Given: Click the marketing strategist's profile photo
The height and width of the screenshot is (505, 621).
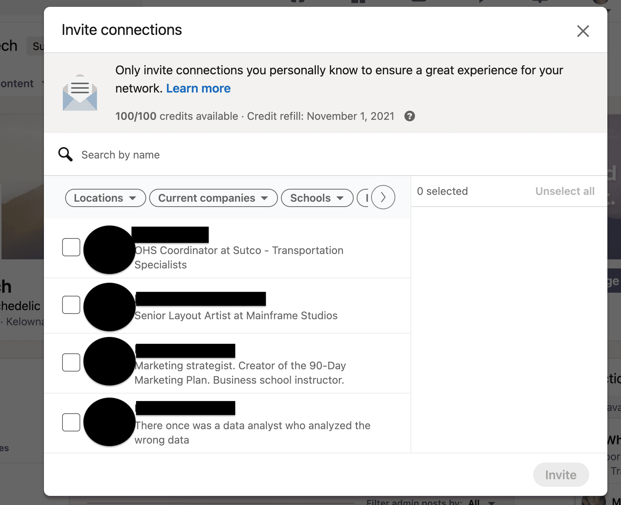Looking at the screenshot, I should click(109, 361).
